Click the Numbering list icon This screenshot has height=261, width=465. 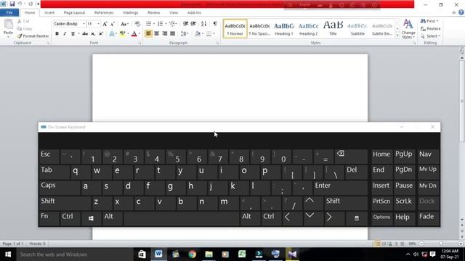point(160,24)
